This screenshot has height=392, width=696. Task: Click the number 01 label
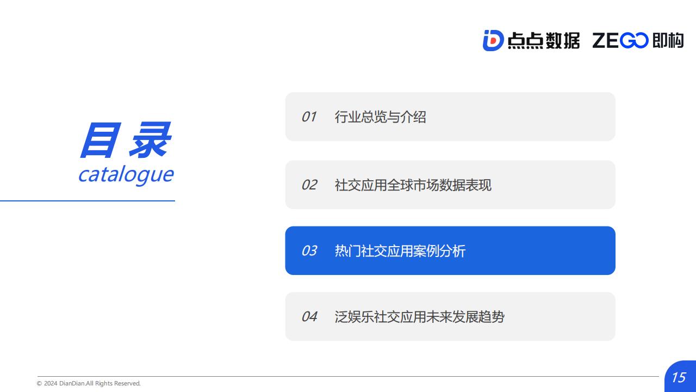(309, 117)
